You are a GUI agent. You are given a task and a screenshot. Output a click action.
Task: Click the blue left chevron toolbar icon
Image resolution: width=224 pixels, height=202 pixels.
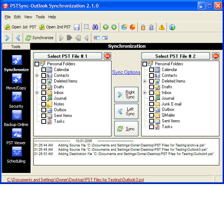pyautogui.click(x=18, y=38)
